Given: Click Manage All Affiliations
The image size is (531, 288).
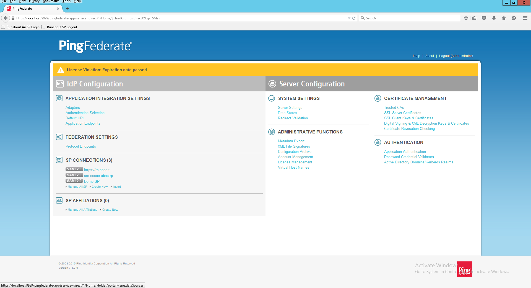Looking at the screenshot, I should click(x=82, y=210).
